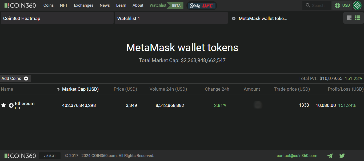The image size is (364, 161).
Task: Click the profit value 10,080.00
Action: click(326, 105)
